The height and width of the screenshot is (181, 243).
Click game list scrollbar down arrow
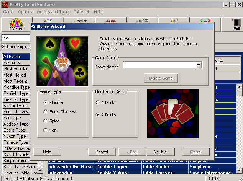click(239, 171)
